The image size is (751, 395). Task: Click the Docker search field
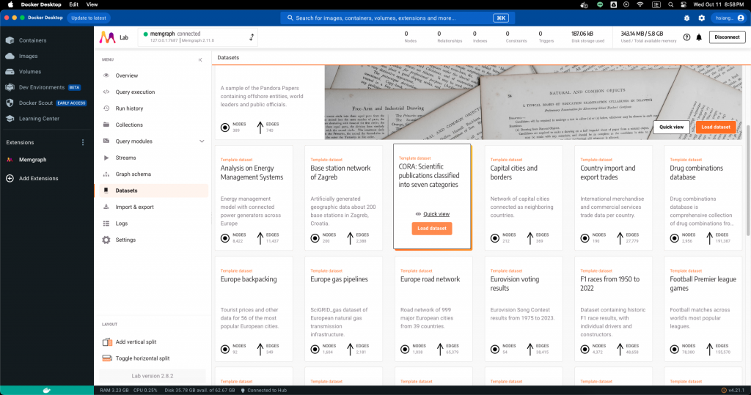coord(397,18)
